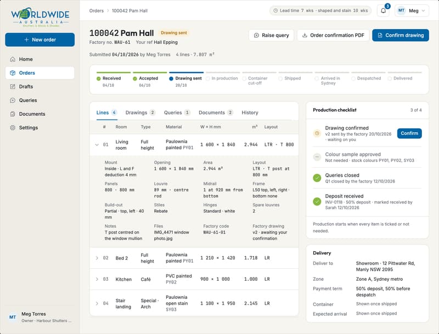
Task: Click the Showroom delivery address
Action: (x=386, y=267)
